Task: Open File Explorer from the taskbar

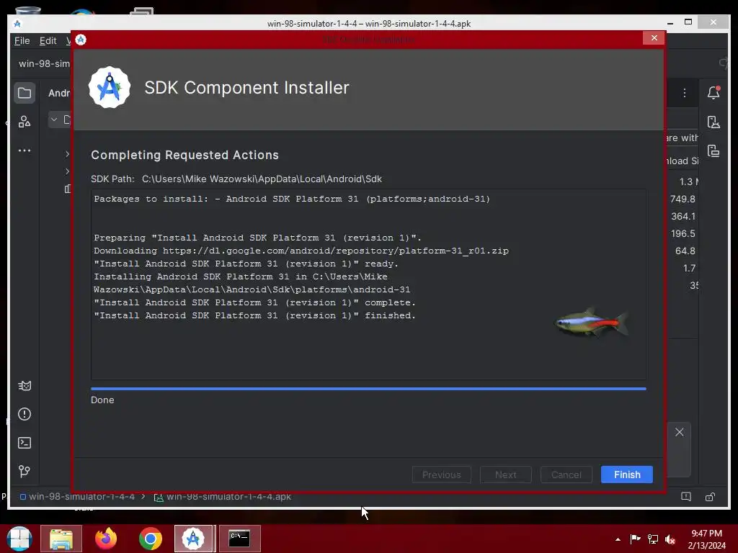Action: [61, 539]
